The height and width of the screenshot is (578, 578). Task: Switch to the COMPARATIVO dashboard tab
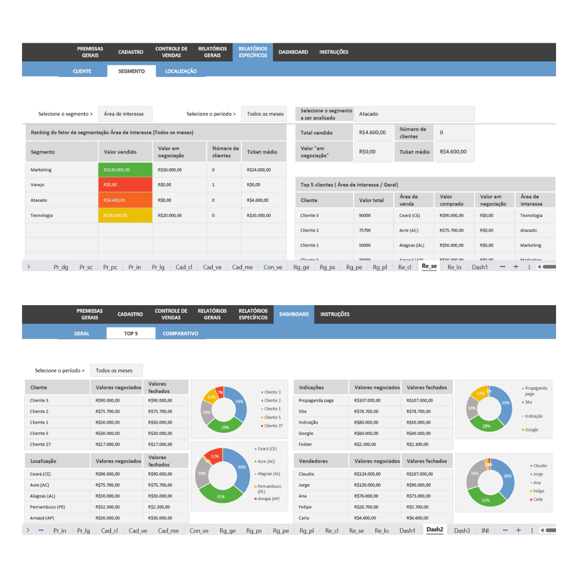pyautogui.click(x=180, y=334)
